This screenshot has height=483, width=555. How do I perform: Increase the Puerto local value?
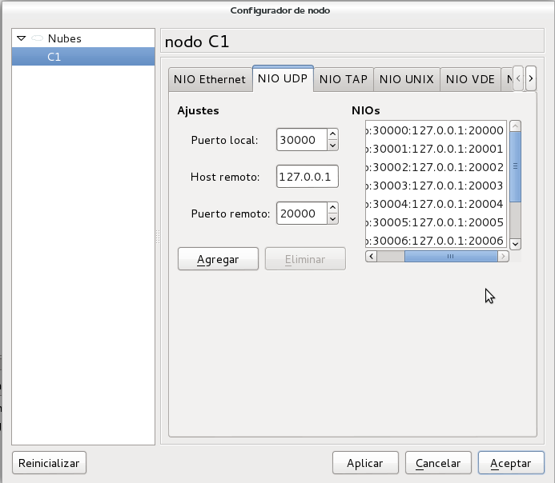coord(333,134)
